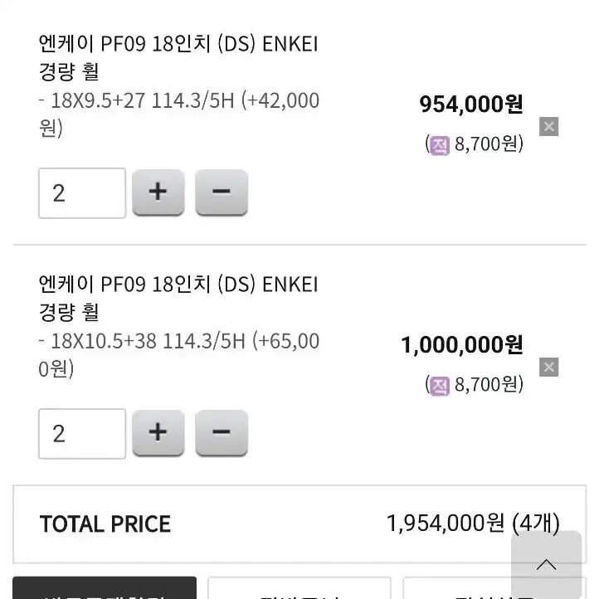
Task: Increase quantity of 954,000원 item
Action: [x=158, y=192]
